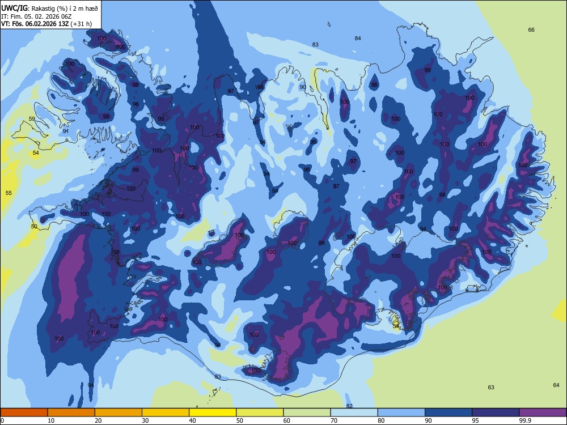Click the humidity value 90 on map
This screenshot has height=425, width=567.
coord(303,87)
